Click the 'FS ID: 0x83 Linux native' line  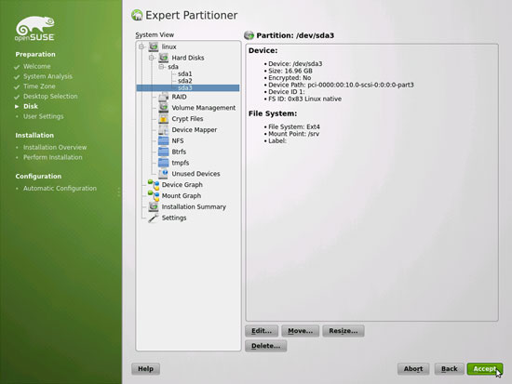click(x=305, y=99)
